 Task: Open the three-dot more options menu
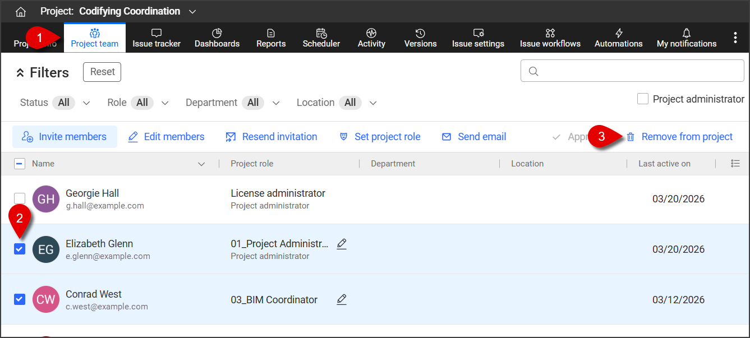point(735,38)
